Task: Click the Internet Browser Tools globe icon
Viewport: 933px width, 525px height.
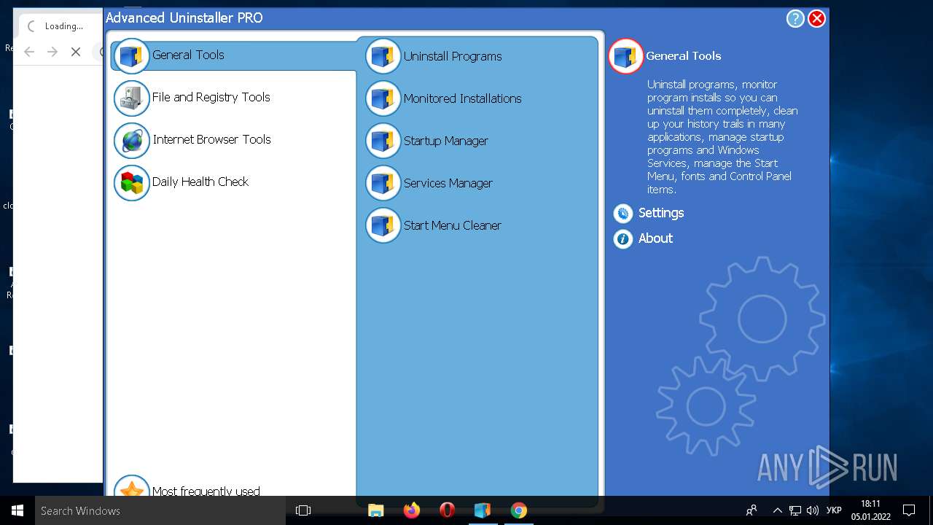Action: point(131,141)
